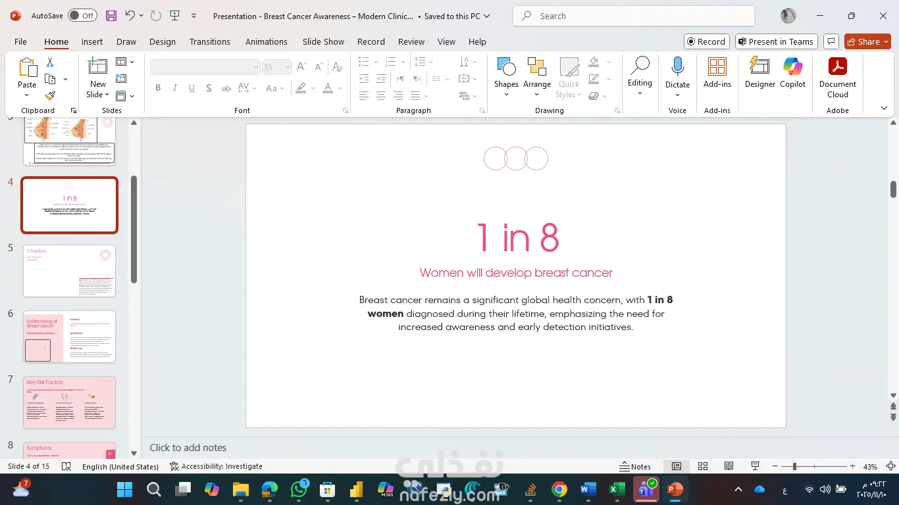Screen dimensions: 899x505
Task: Switch to the Design tab
Action: (x=163, y=41)
